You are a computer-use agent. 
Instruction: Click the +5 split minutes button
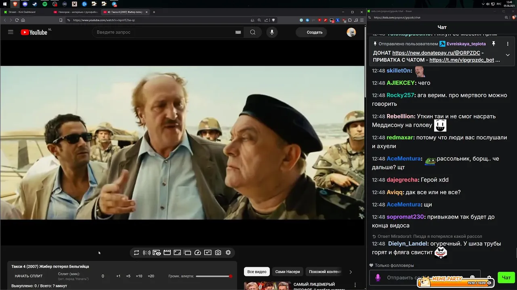(x=128, y=276)
